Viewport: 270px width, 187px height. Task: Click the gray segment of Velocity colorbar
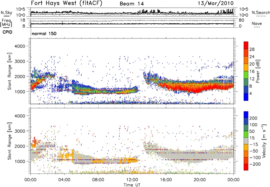(x=246, y=141)
